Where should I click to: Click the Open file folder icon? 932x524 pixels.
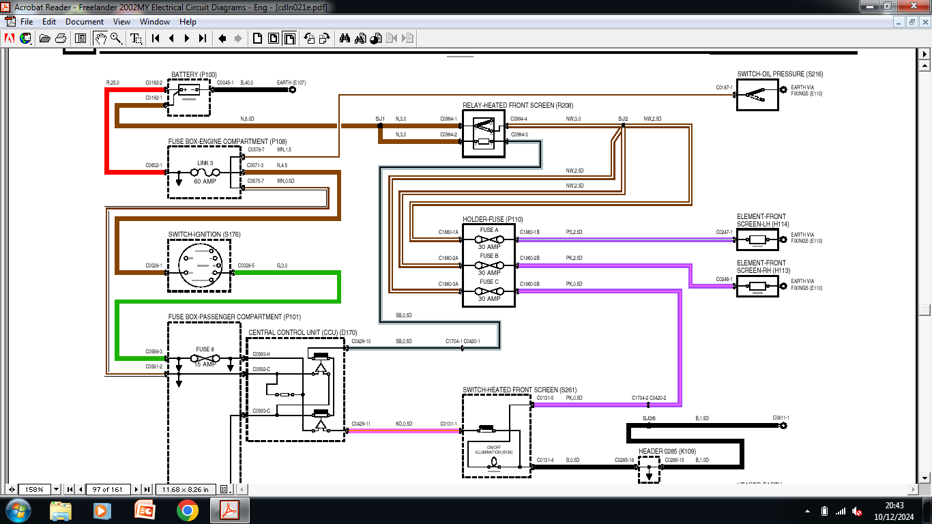pos(45,38)
